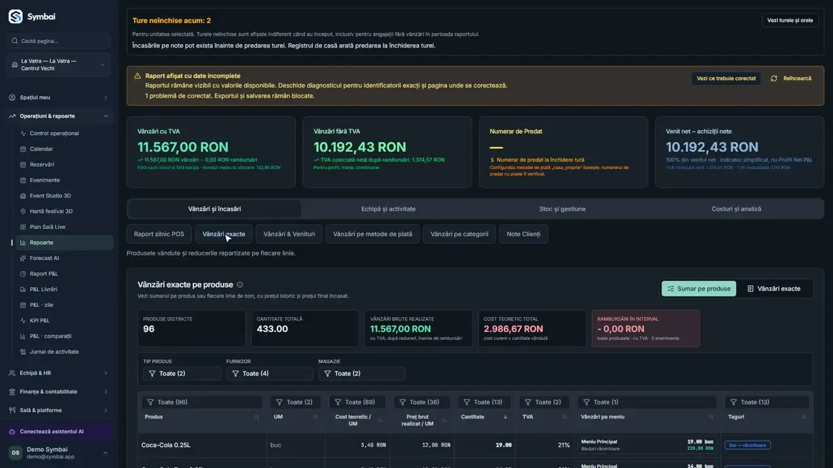Switch to Echipă și activitate tab
833x468 pixels.
coord(389,209)
